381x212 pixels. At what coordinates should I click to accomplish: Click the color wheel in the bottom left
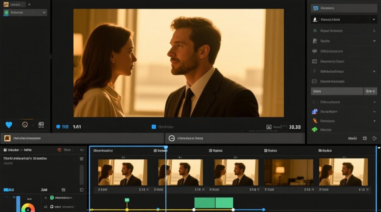[28, 208]
